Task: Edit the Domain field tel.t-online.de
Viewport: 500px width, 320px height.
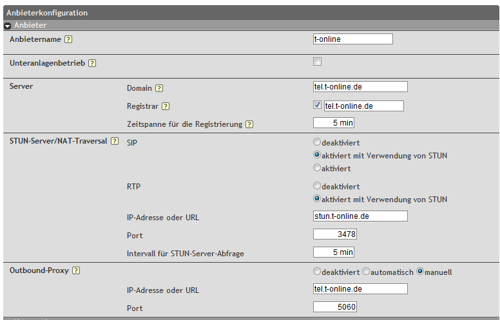Action: [x=360, y=87]
